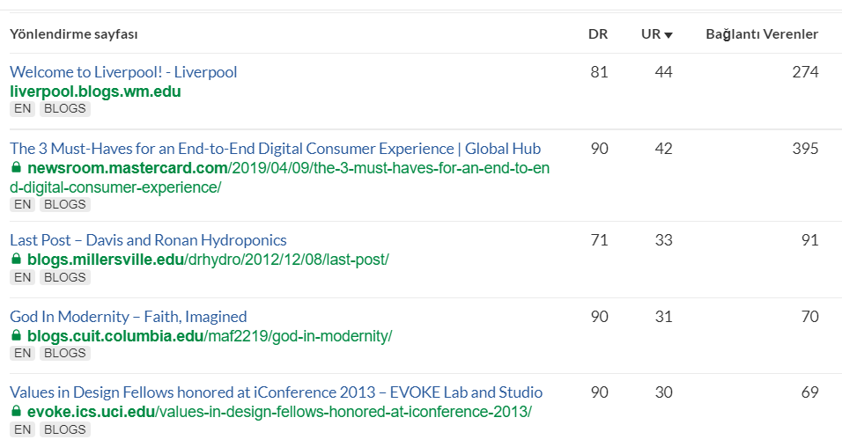Viewport: 842px width, 447px height.
Task: Click Yönlendirme sayfası column header
Action: [74, 34]
